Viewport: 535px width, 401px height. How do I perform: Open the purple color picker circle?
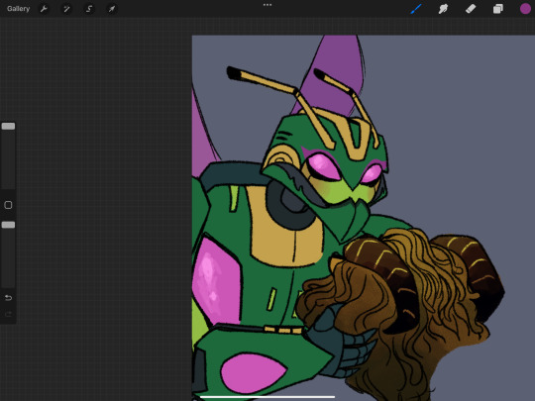(x=525, y=9)
